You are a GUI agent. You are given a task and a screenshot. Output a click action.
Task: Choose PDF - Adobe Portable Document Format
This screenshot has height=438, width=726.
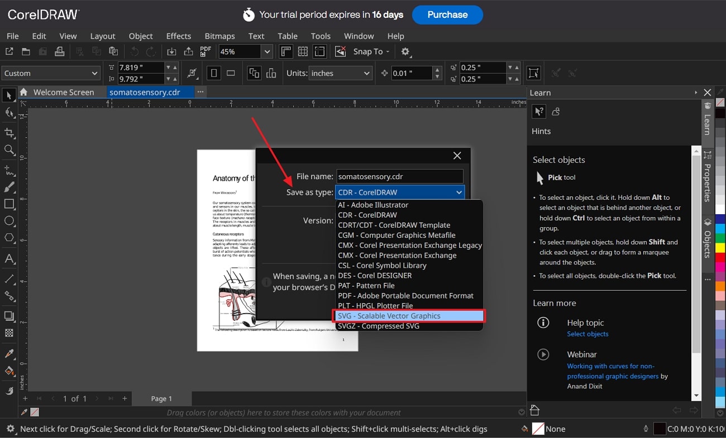click(x=405, y=296)
